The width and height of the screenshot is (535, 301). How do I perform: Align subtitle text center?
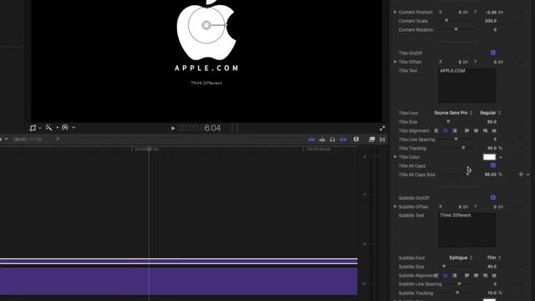[446, 275]
